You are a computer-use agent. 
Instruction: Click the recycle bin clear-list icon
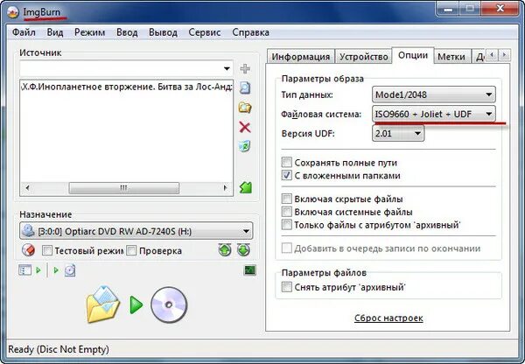[245, 146]
